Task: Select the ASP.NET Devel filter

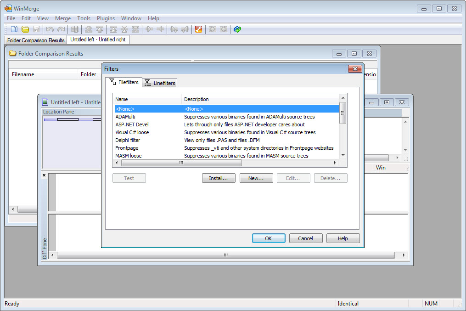Action: (x=226, y=124)
